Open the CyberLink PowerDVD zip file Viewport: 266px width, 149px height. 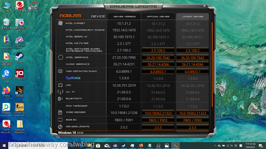click(20, 127)
